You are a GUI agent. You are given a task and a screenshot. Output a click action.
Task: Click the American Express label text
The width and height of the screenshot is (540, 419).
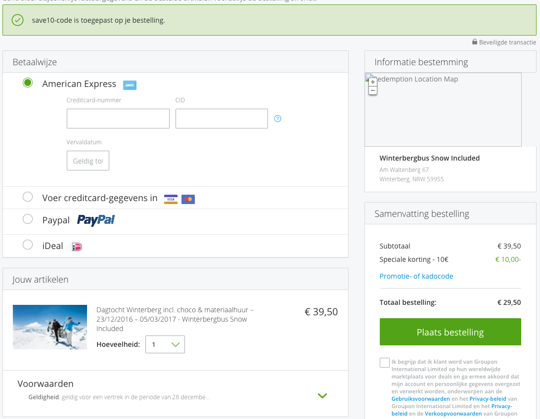point(79,84)
